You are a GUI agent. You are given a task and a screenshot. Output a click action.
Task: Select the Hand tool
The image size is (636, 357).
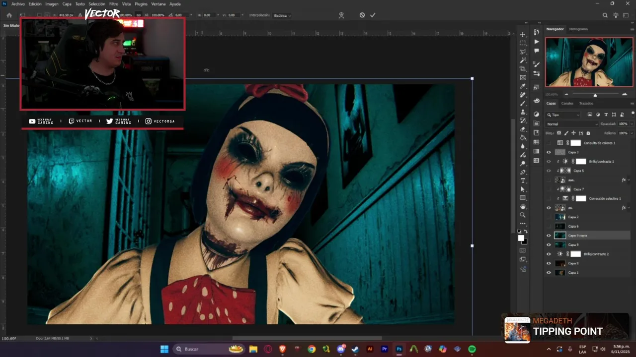pos(523,206)
